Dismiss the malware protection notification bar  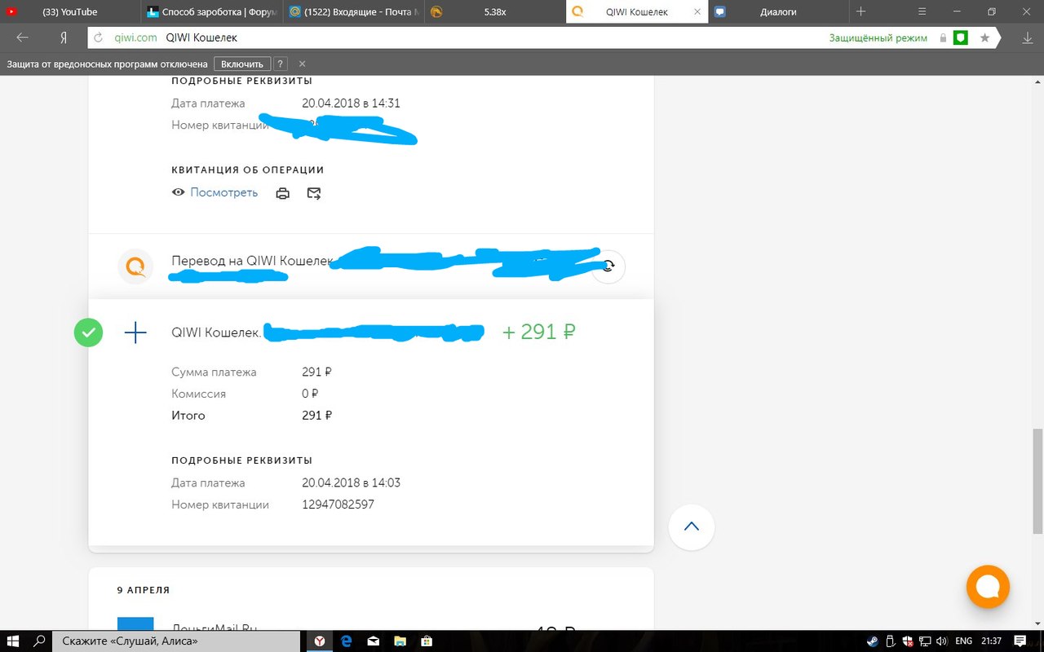[303, 64]
